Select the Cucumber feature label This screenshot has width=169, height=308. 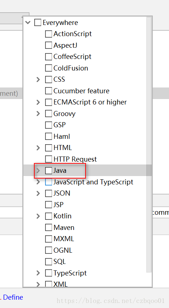click(82, 91)
